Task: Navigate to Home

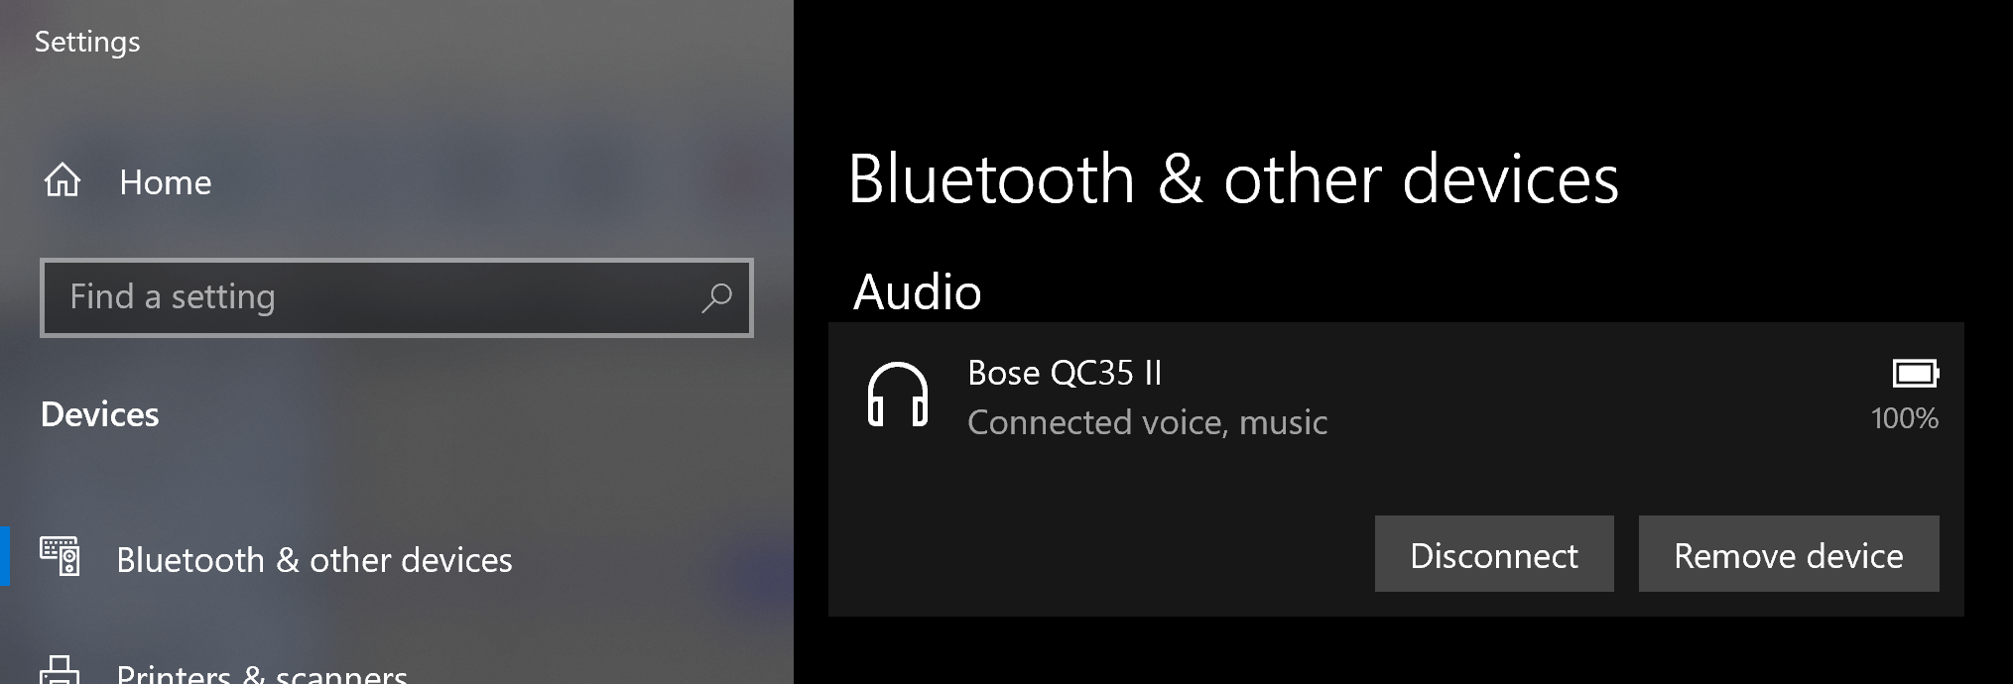Action: [x=165, y=181]
